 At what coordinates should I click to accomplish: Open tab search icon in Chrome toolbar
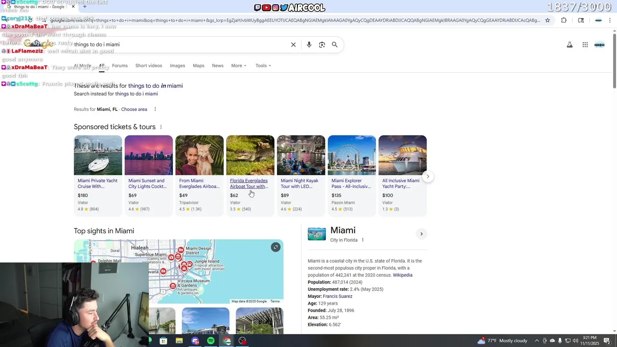581,20
